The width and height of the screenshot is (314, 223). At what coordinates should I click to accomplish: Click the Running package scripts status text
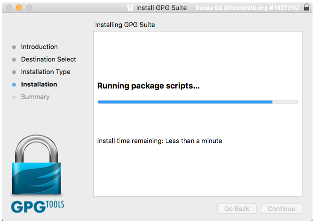click(x=148, y=86)
